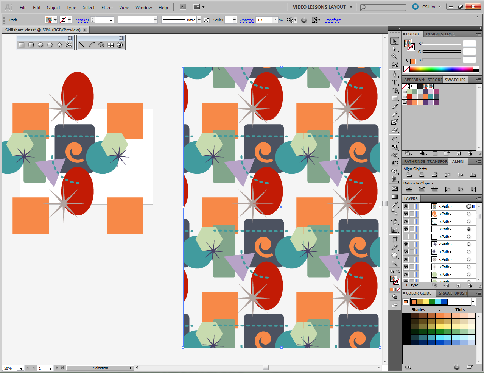The height and width of the screenshot is (373, 484).
Task: Click target circle of fourth Path row
Action: (468, 229)
